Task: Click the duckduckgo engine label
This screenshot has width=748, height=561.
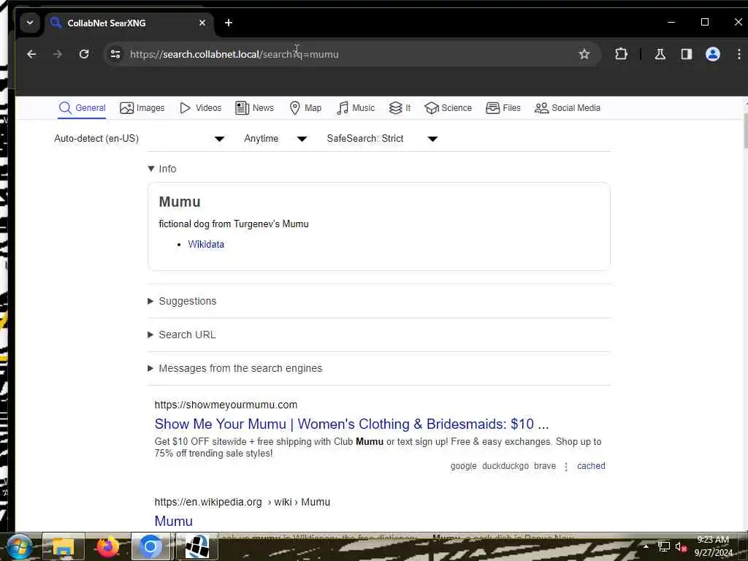Action: [x=505, y=466]
